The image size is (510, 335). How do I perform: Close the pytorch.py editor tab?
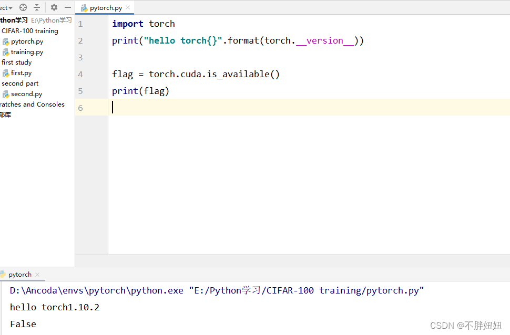[128, 7]
